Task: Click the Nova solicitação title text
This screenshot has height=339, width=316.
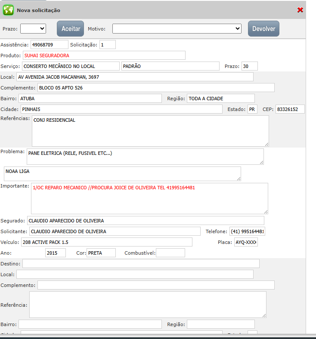Action: (38, 10)
